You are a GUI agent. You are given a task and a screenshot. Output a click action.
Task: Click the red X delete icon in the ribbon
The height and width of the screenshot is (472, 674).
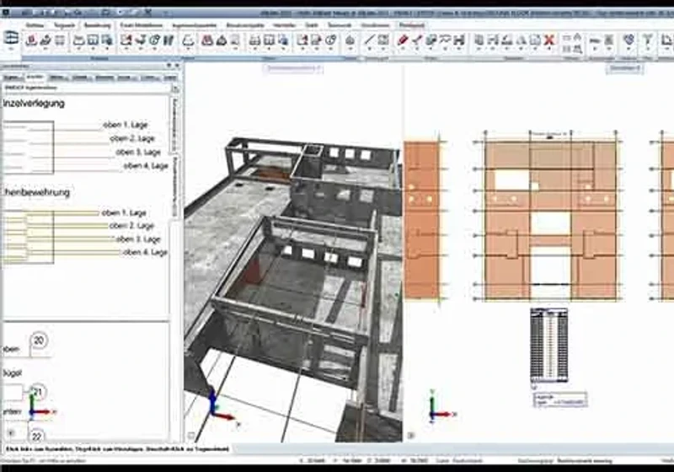point(549,40)
